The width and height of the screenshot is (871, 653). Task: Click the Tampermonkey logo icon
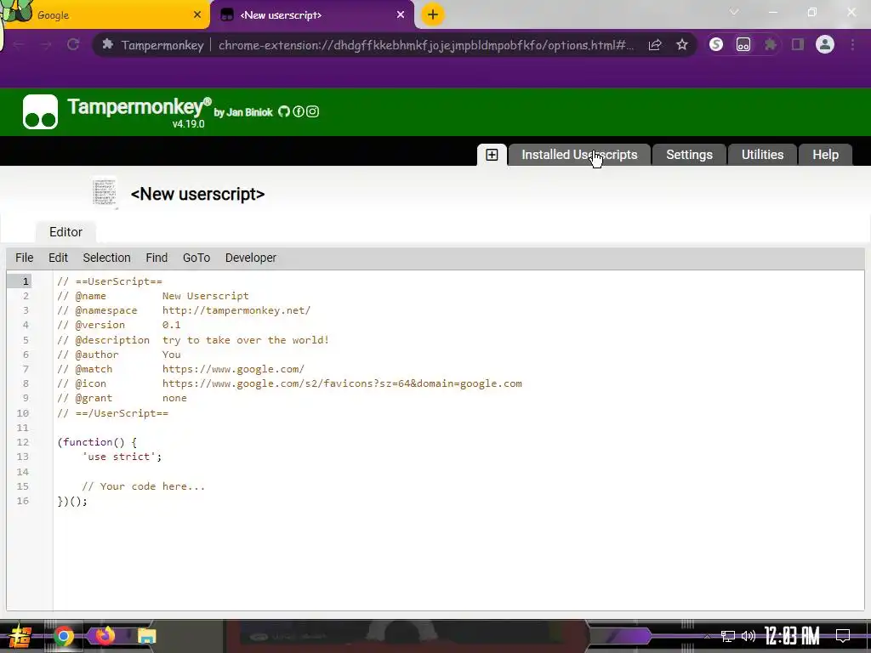[40, 111]
